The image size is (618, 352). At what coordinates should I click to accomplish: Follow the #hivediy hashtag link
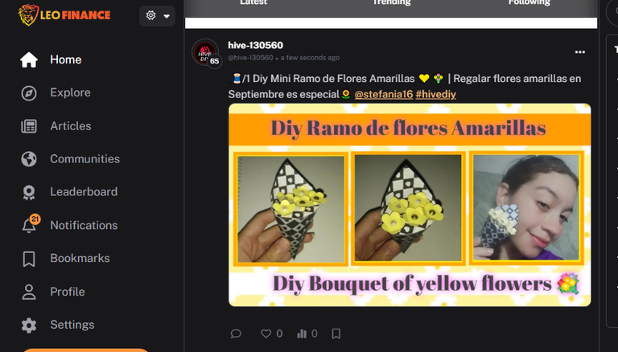tap(435, 95)
